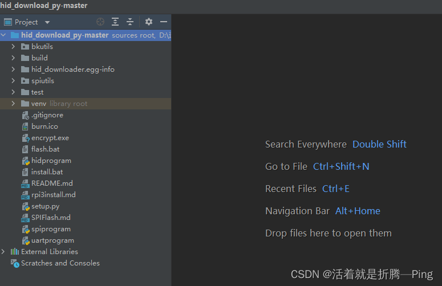Click the setup.py Python file icon
The image size is (442, 286).
coord(26,206)
